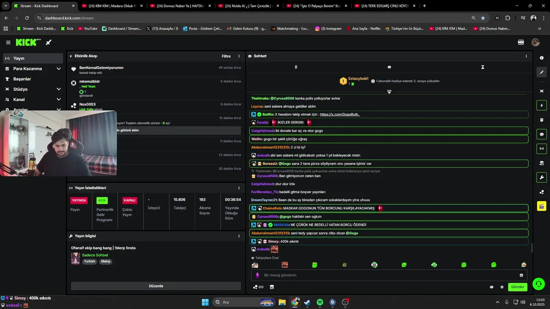Open the chat settings gear icon
The width and height of the screenshot is (550, 309).
[502, 287]
